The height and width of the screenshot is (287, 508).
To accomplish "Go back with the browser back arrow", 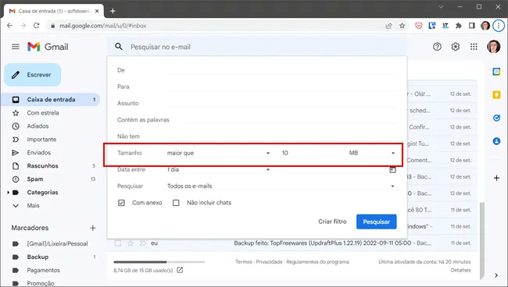I will 9,26.
